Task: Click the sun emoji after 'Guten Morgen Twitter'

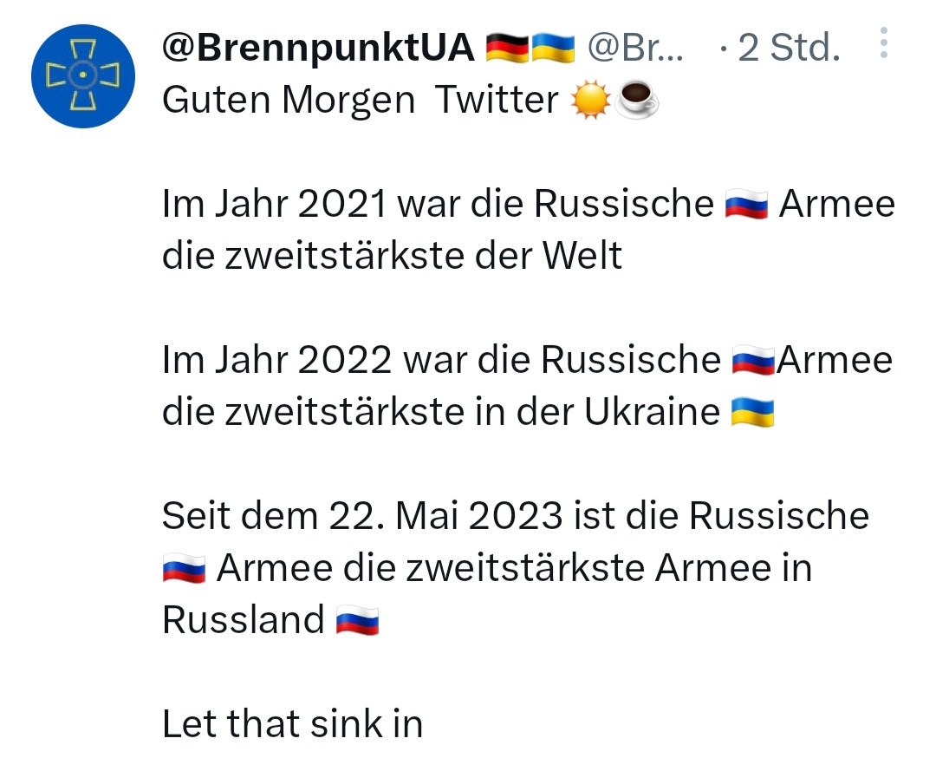Action: 590,103
